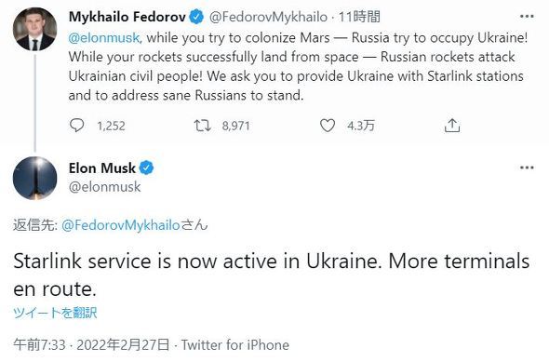This screenshot has height=362, width=549.
Task: Click the @FedorovMykhailo handle in tweet header
Action: pos(268,17)
